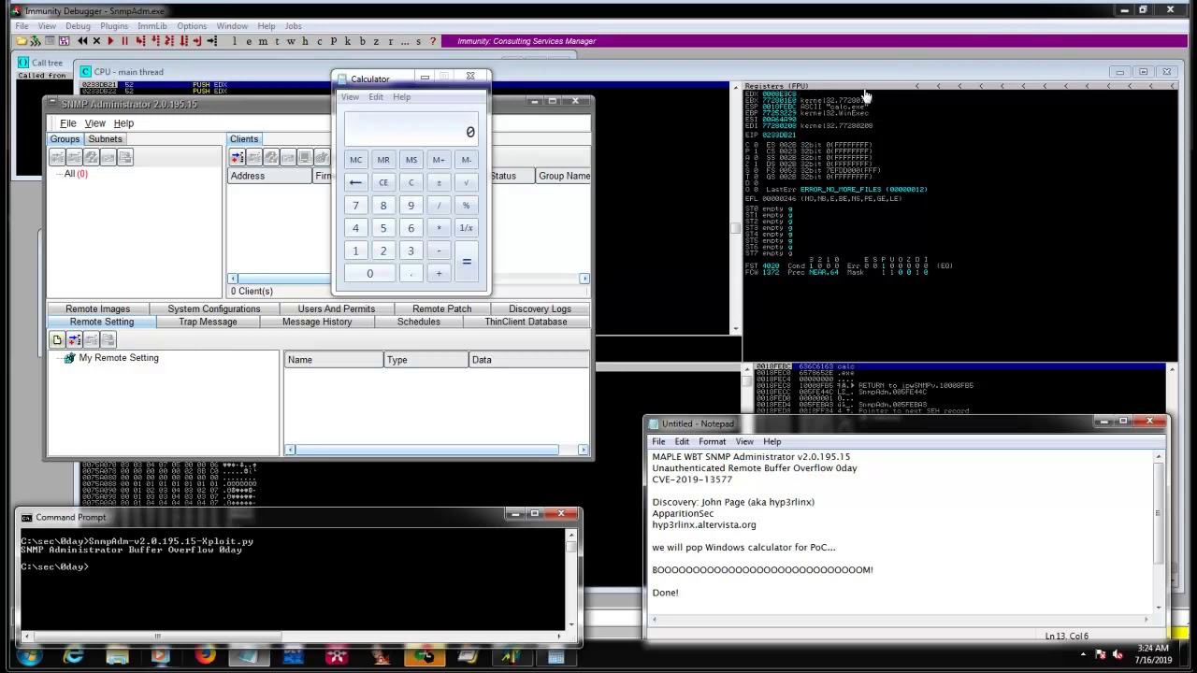Open File menu in SNMP Administrator
This screenshot has height=673, width=1197.
pos(68,123)
